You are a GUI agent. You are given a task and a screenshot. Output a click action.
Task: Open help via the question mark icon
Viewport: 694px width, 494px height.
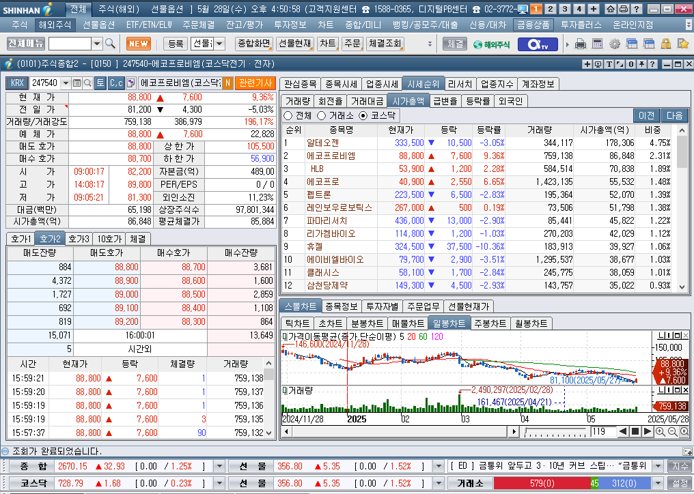click(x=636, y=9)
